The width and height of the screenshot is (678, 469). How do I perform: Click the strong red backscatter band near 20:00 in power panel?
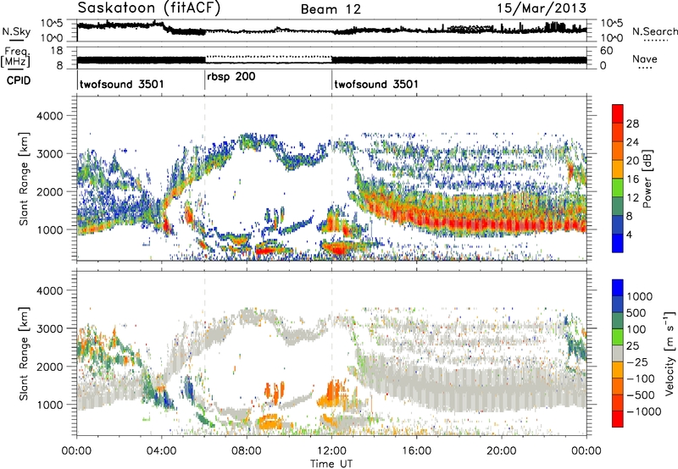[502, 225]
